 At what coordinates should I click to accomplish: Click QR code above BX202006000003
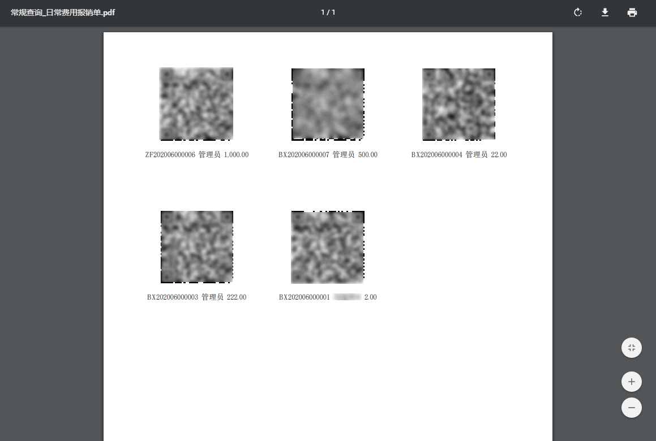(x=197, y=247)
